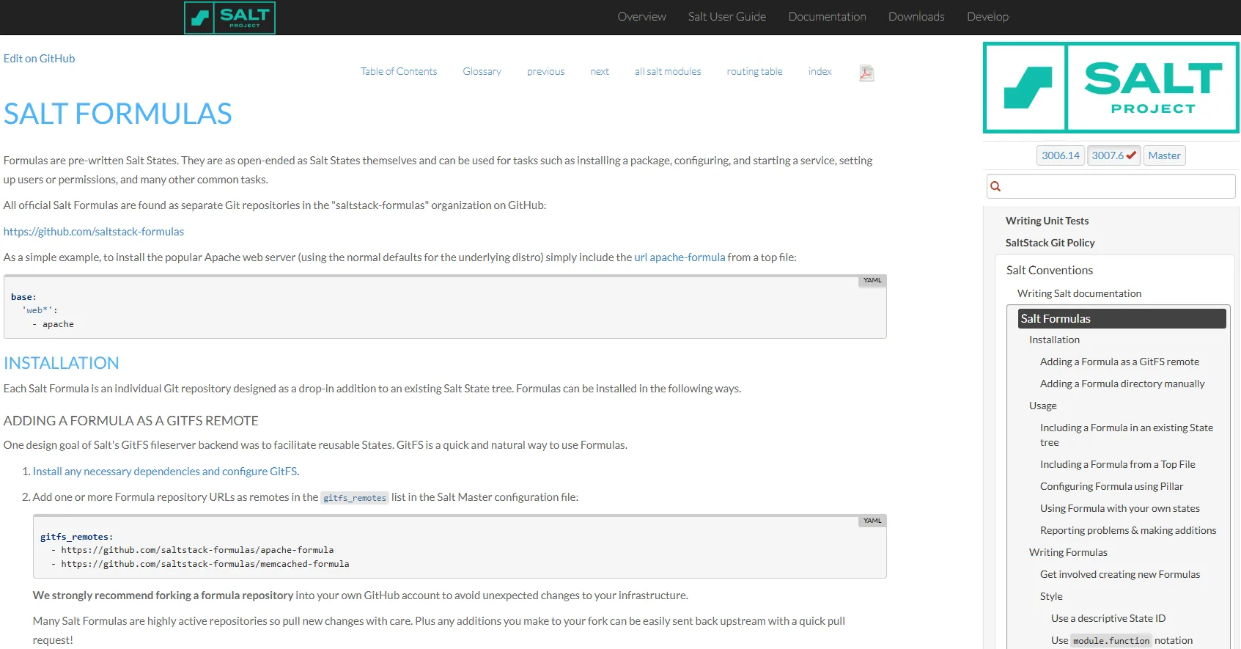Select version 3007.6
1241x649 pixels.
pyautogui.click(x=1113, y=155)
